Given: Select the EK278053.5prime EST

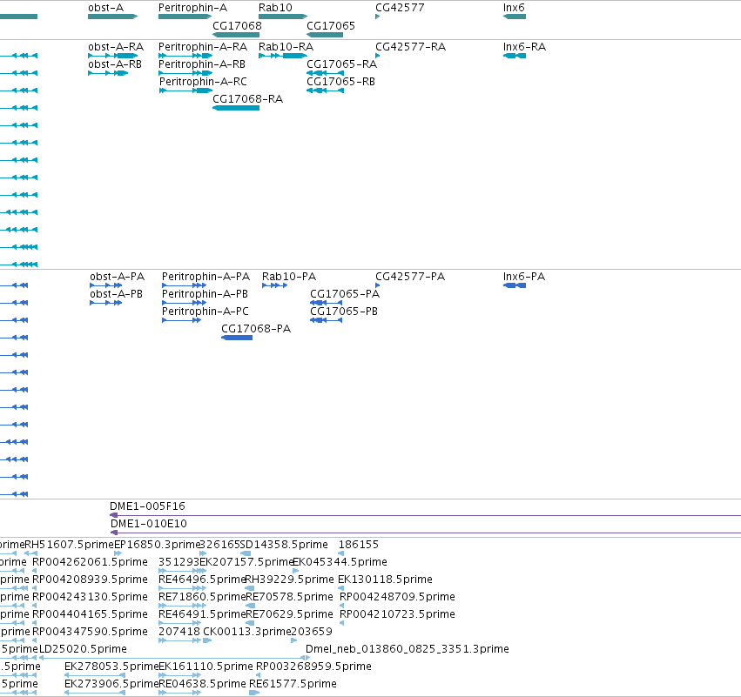Looking at the screenshot, I should click(x=95, y=676).
